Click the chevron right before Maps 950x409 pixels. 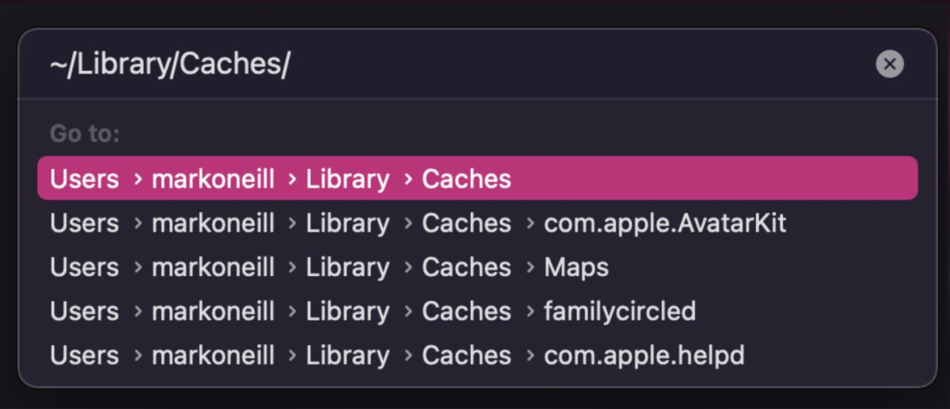click(x=529, y=268)
